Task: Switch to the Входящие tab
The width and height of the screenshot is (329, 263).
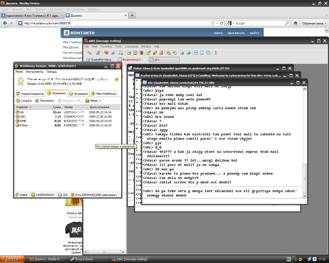Action: tap(78, 94)
